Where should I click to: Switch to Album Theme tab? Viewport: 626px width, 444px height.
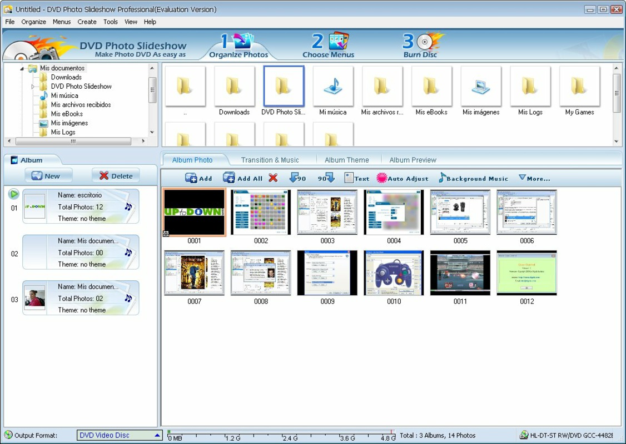[x=346, y=160]
